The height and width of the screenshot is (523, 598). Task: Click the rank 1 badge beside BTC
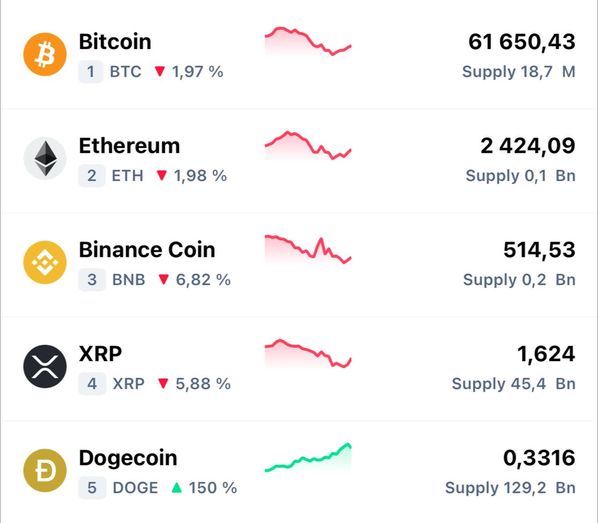pos(91,72)
